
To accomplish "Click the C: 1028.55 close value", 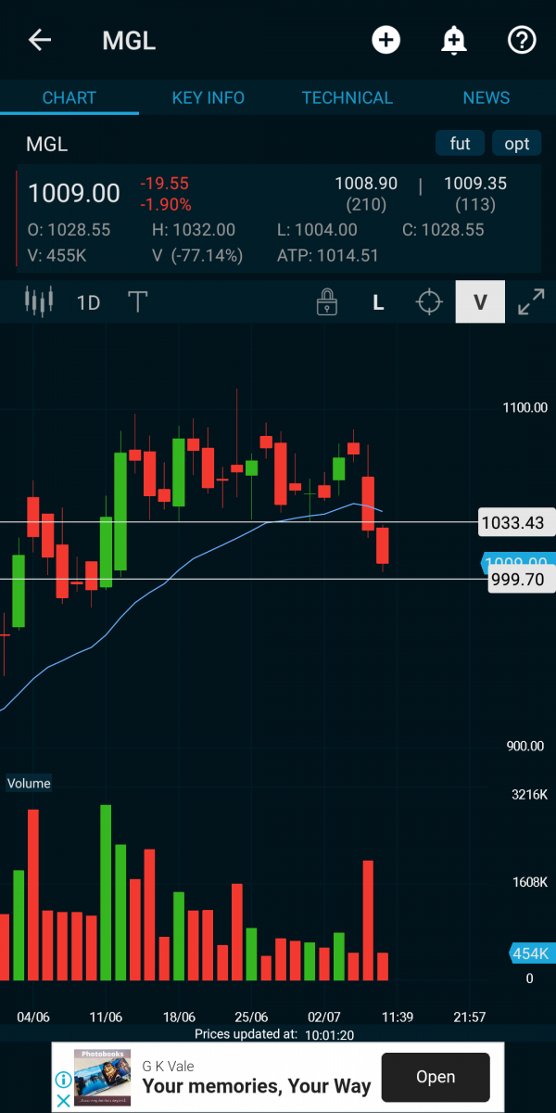I will coord(443,230).
